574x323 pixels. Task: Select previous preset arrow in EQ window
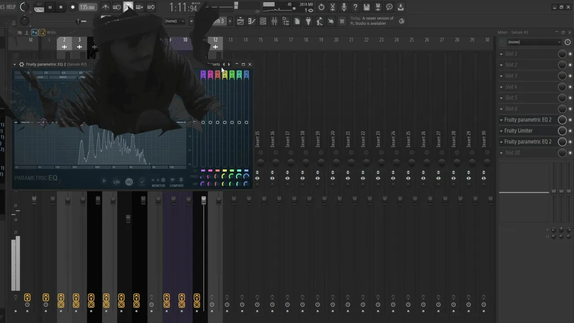pos(224,64)
